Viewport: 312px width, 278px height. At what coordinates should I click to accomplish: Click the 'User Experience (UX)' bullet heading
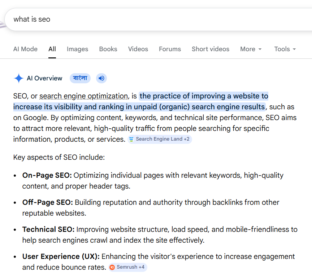[61, 257]
